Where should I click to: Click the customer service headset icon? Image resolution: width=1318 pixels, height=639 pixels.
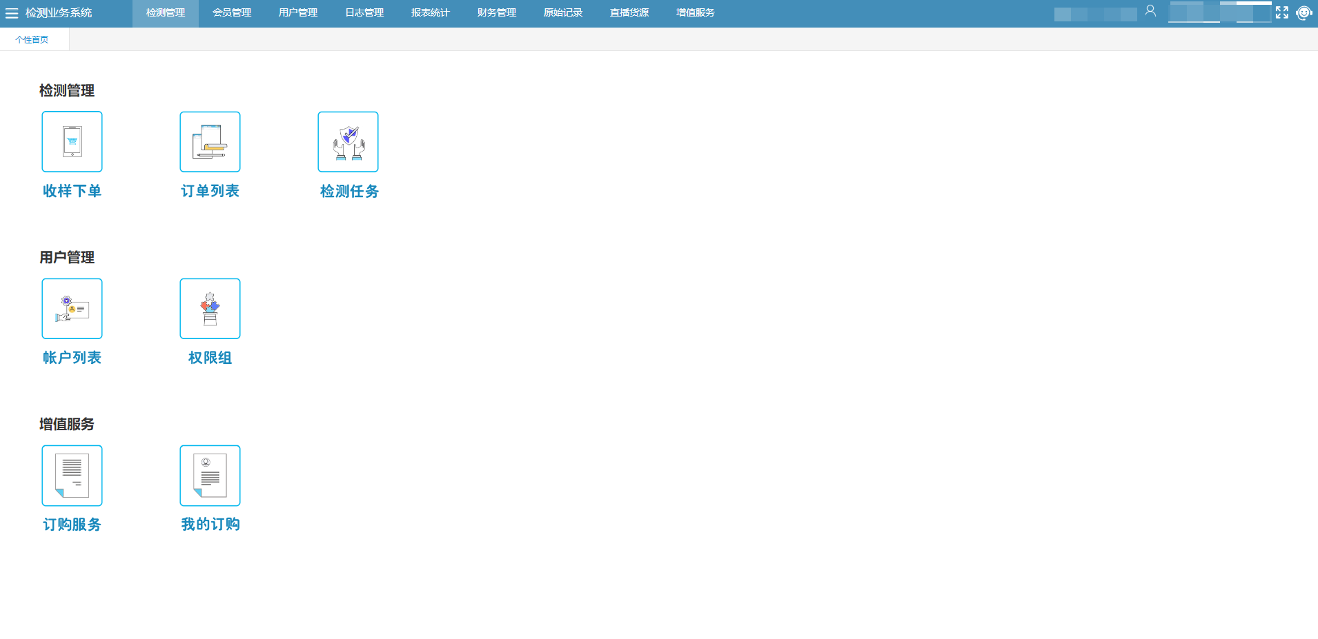click(x=1304, y=12)
